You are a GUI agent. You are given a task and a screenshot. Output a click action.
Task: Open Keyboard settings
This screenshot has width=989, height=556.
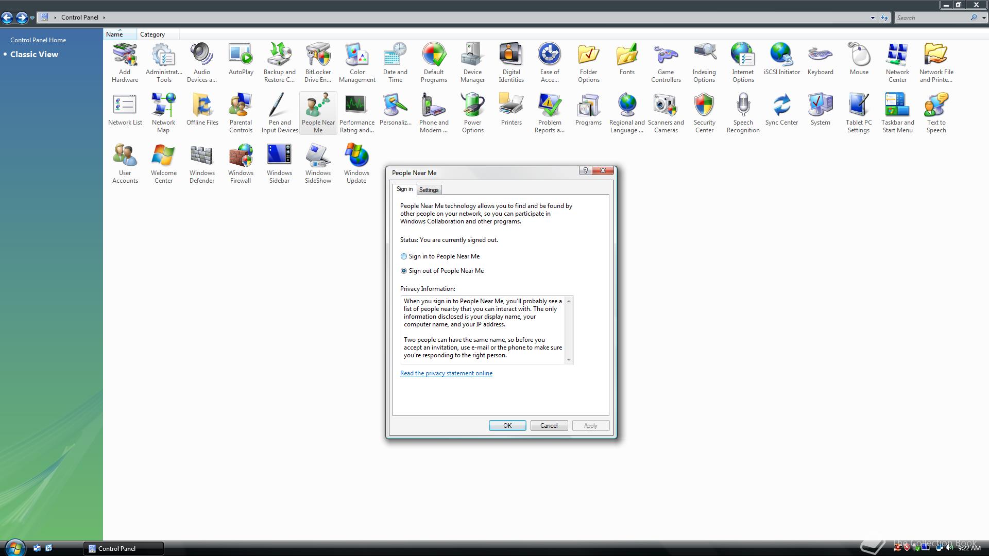pyautogui.click(x=820, y=59)
